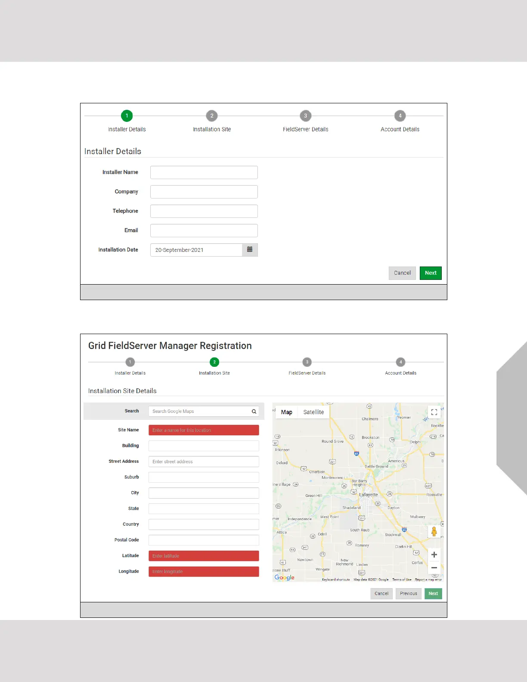This screenshot has height=682, width=527.
Task: Click Next in the Installation Site form
Action: click(433, 593)
